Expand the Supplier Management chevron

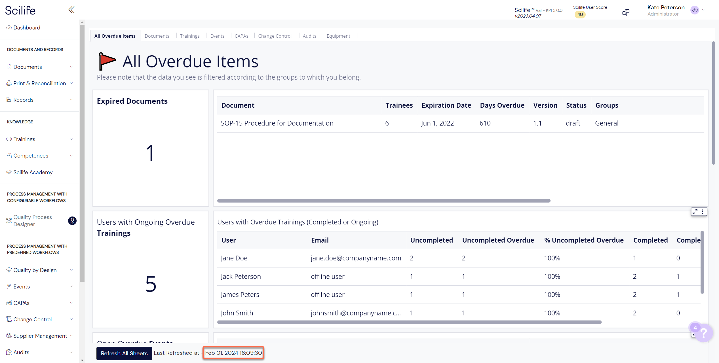tap(71, 336)
